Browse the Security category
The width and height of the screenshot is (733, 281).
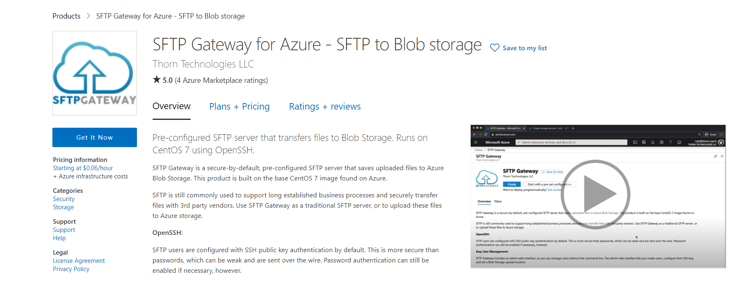tap(64, 199)
